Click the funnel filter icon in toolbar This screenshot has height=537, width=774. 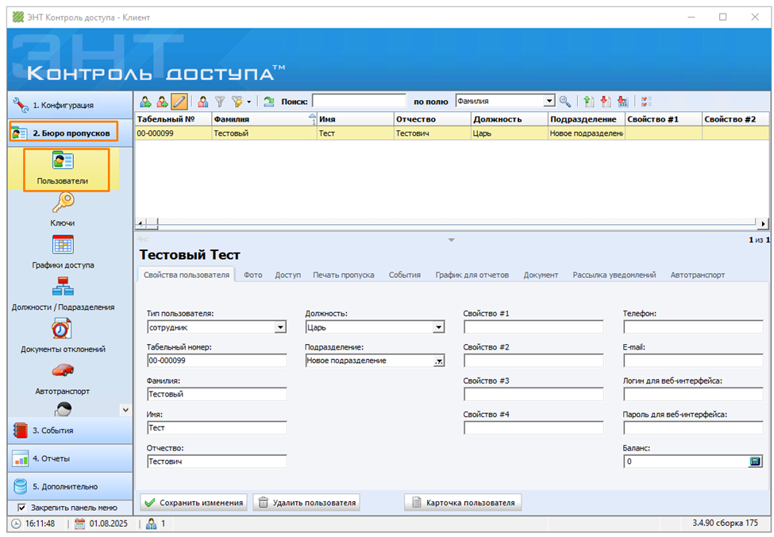[x=220, y=102]
